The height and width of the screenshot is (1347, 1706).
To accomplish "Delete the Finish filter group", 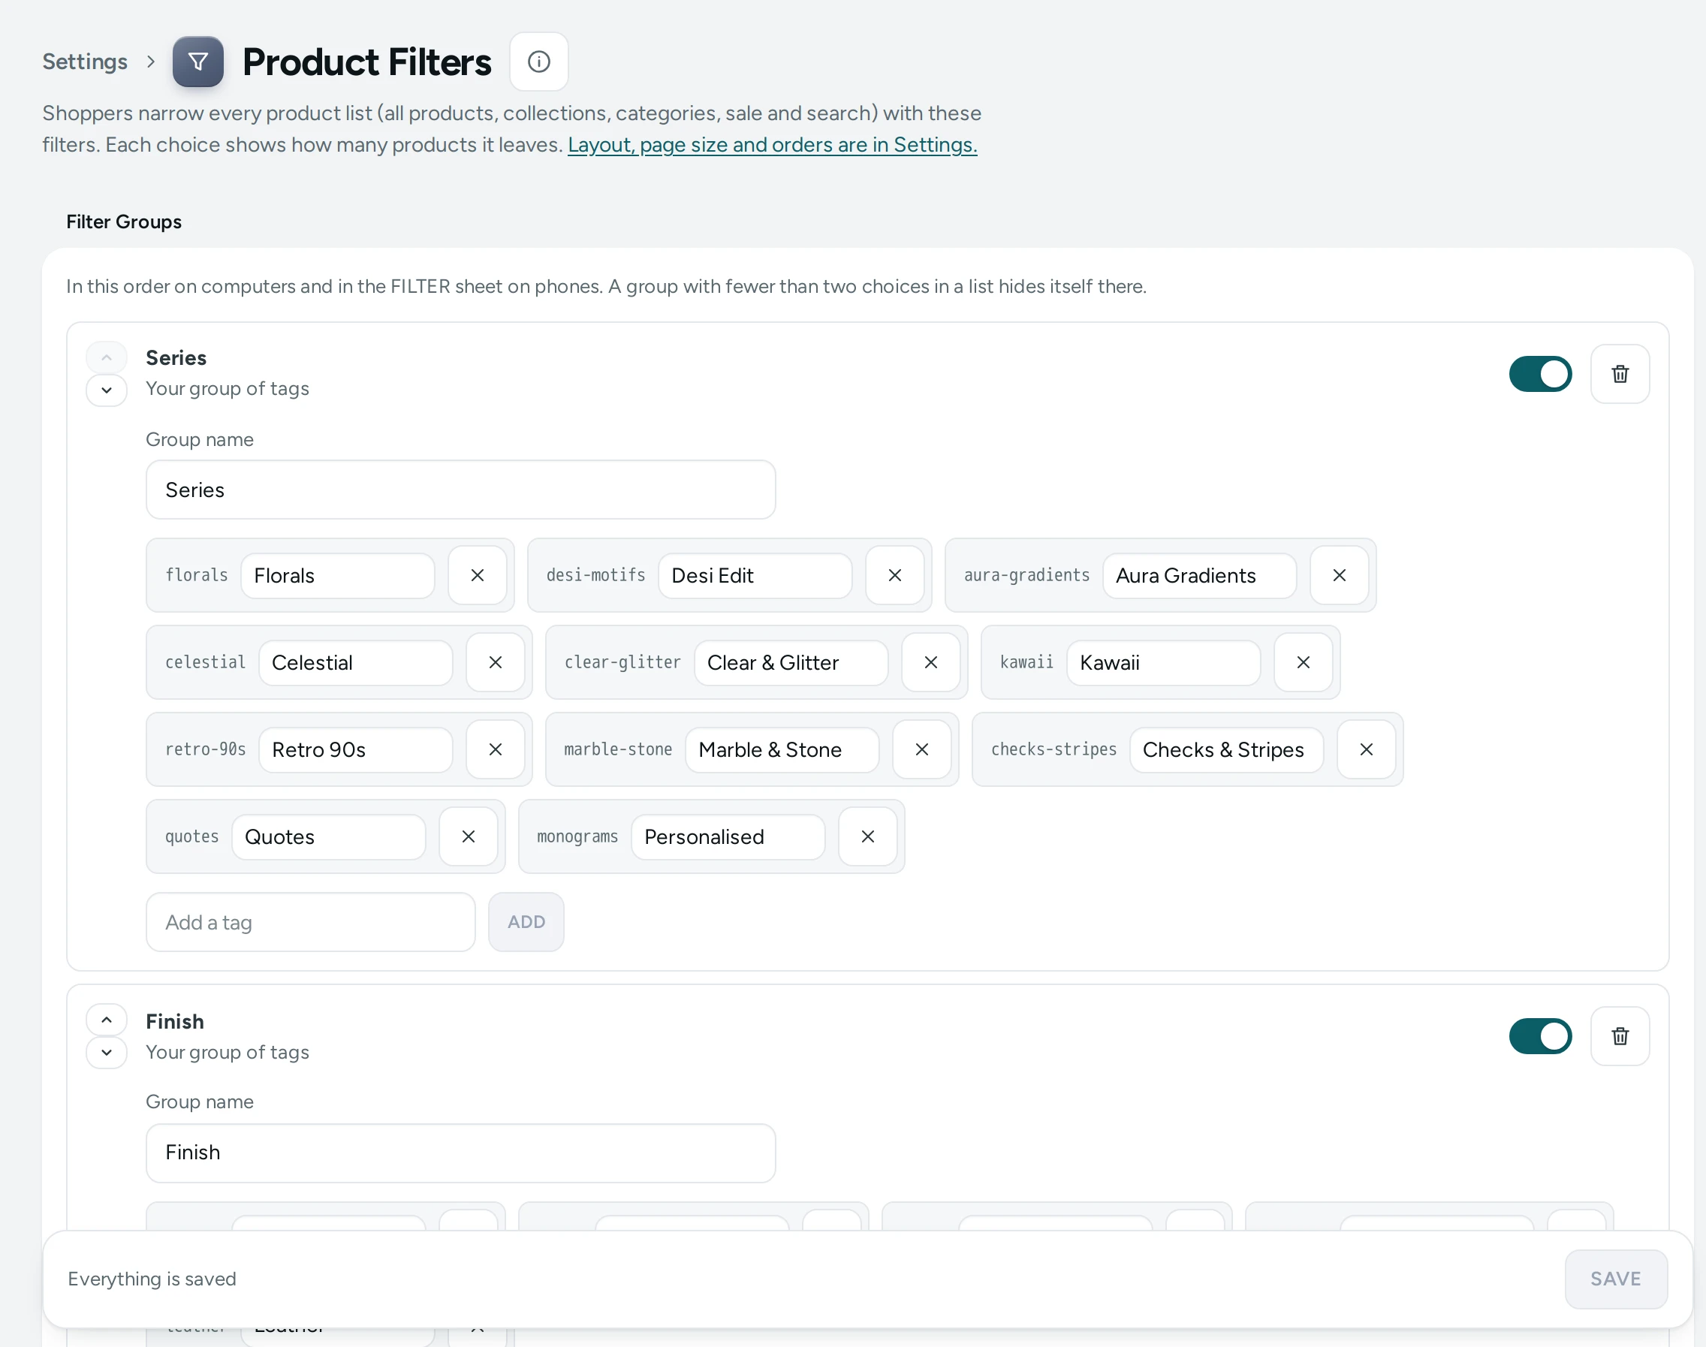I will (x=1619, y=1036).
